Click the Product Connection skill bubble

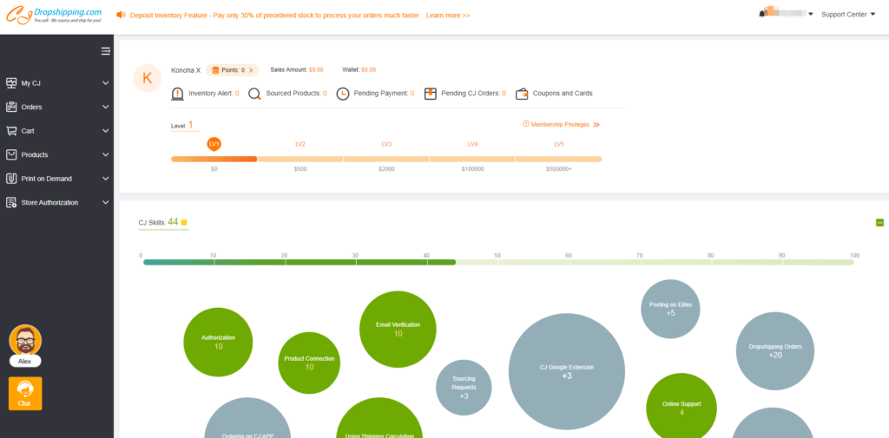coord(309,363)
